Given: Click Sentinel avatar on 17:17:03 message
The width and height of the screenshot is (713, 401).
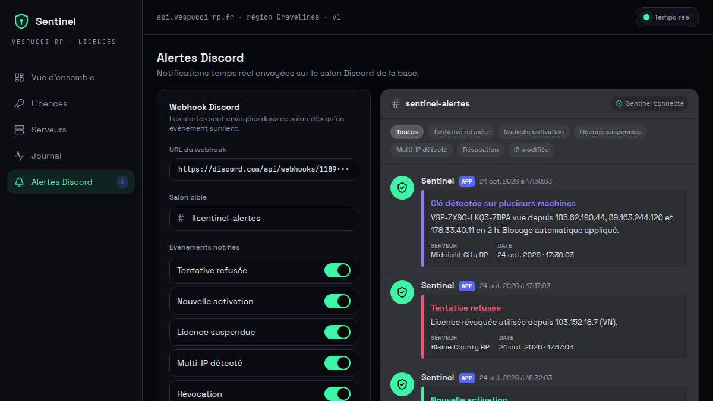Looking at the screenshot, I should coord(402,292).
